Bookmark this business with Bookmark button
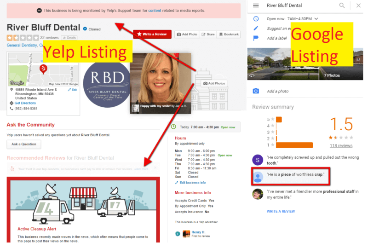368x248 pixels. (x=229, y=35)
